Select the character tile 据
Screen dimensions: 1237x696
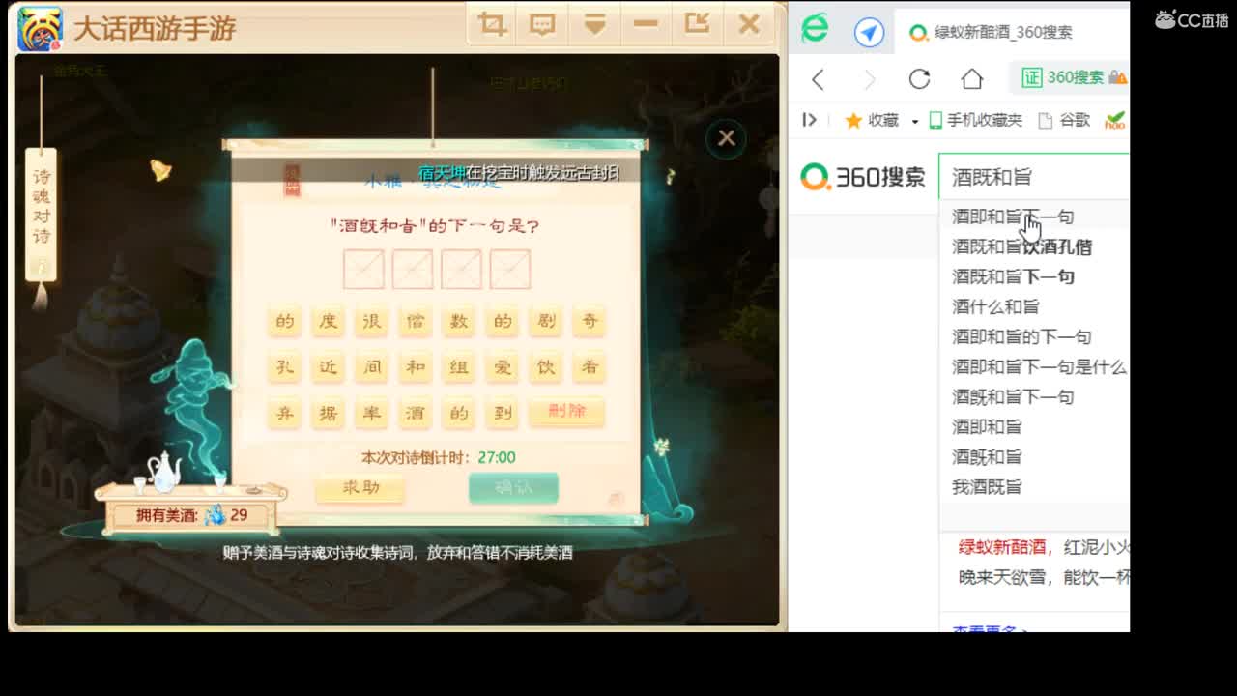(329, 413)
